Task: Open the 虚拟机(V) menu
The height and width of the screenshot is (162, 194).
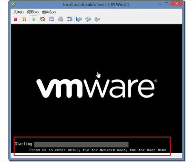Action: point(49,12)
